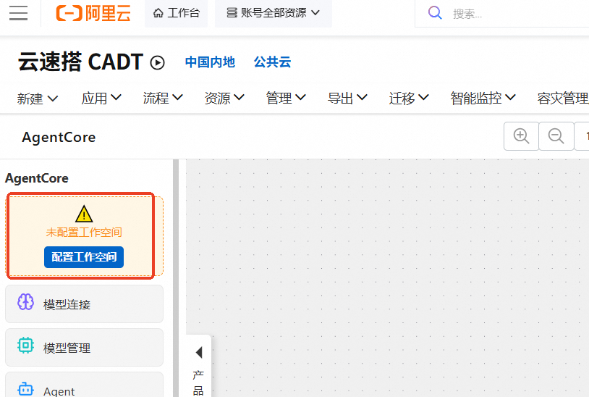Click the AgentCore panel heading

click(36, 178)
